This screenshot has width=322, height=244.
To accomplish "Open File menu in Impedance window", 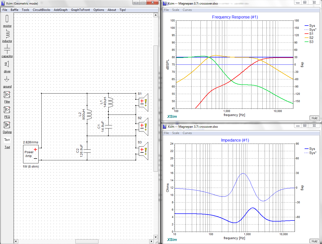I will (x=166, y=133).
